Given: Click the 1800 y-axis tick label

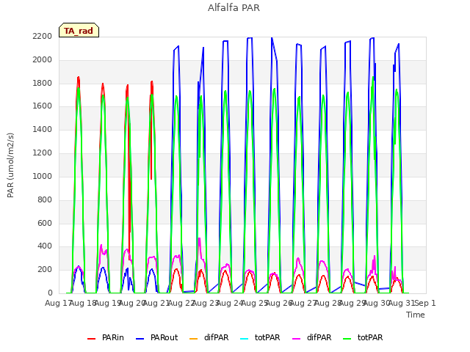Looking at the screenshot, I should 43,83.
